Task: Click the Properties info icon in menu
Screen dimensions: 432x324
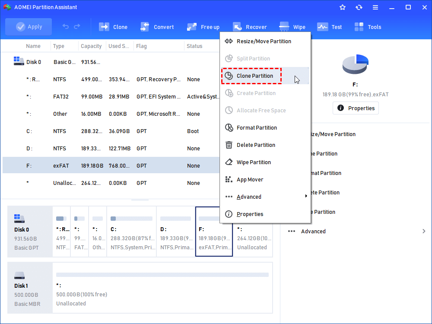Action: (x=229, y=214)
